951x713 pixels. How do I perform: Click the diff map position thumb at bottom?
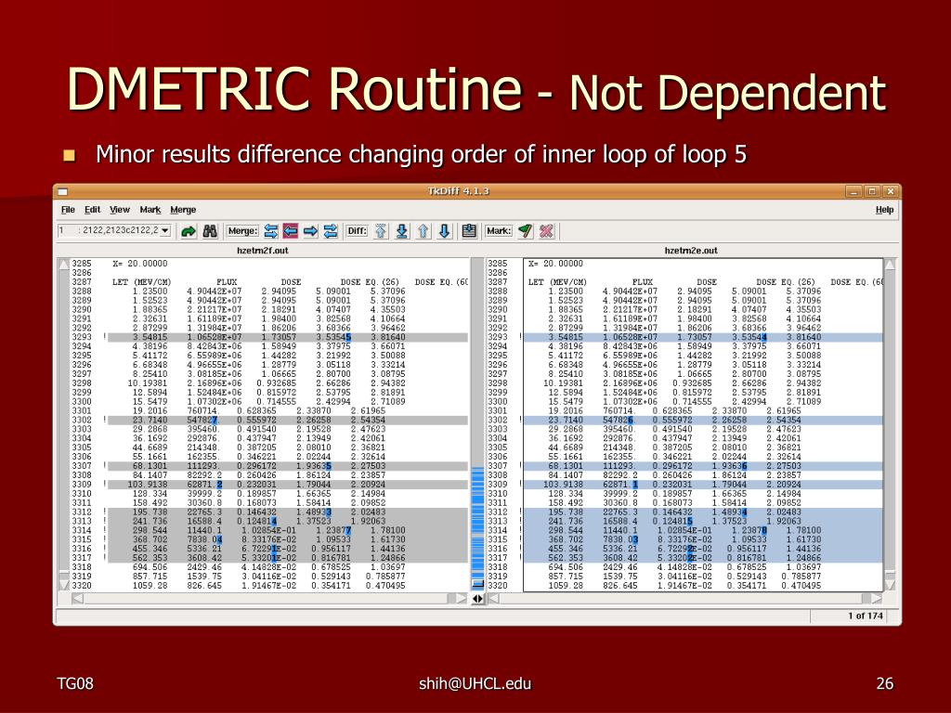(x=477, y=583)
